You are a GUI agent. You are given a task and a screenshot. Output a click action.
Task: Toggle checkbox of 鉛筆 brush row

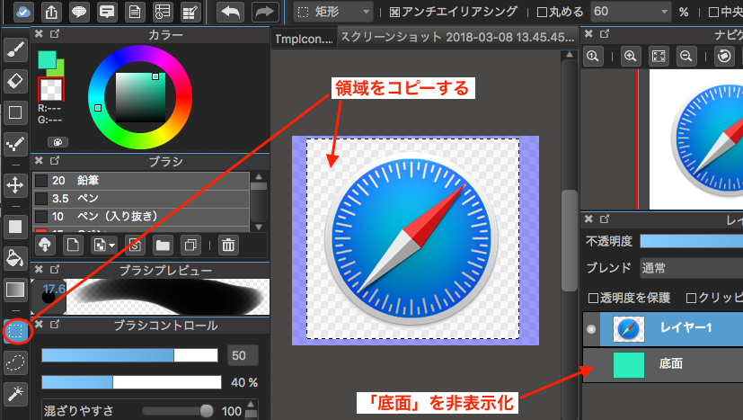click(x=41, y=181)
